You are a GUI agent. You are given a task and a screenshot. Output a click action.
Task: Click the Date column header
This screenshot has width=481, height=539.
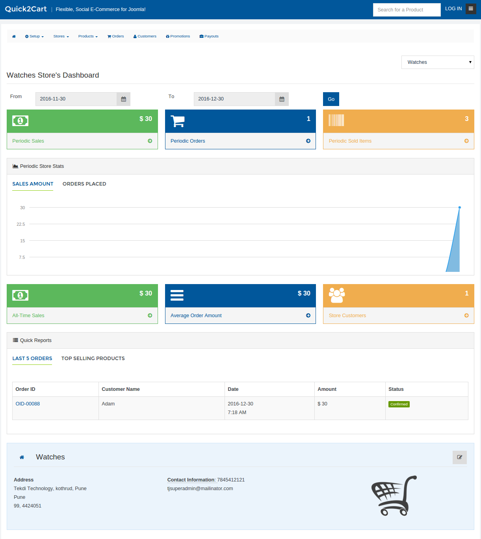click(x=269, y=389)
